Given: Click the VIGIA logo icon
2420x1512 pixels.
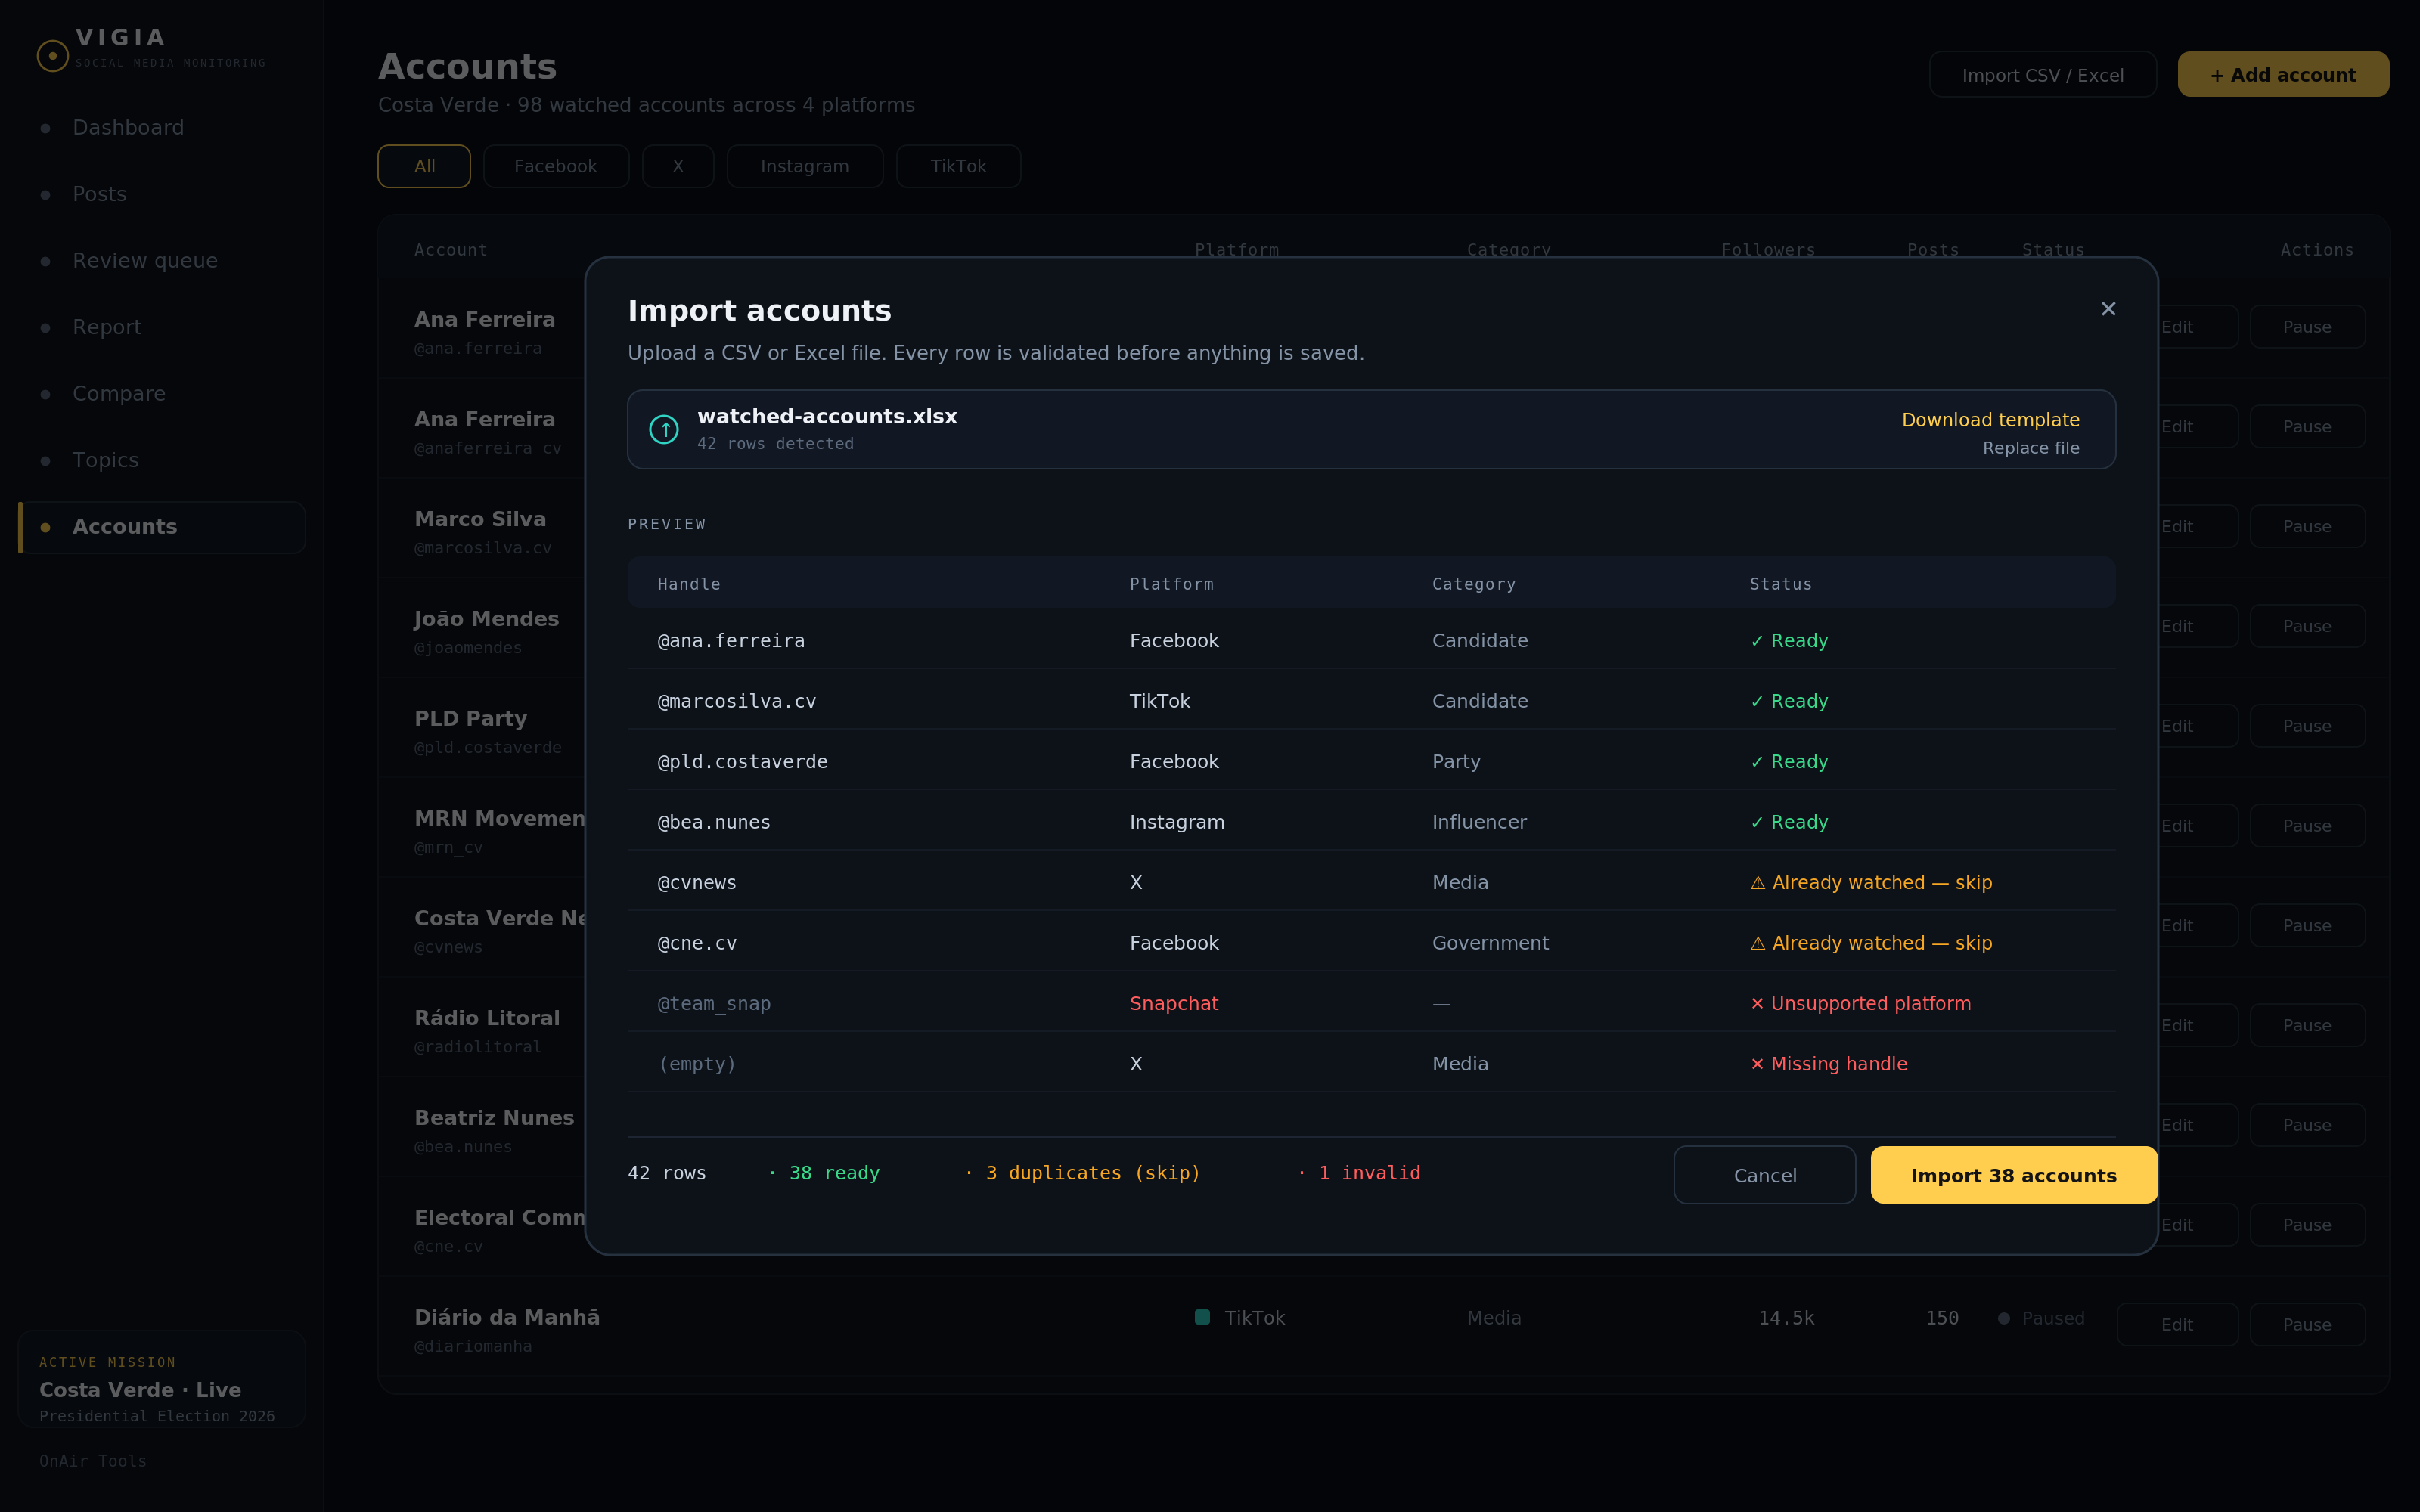Looking at the screenshot, I should click(53, 55).
